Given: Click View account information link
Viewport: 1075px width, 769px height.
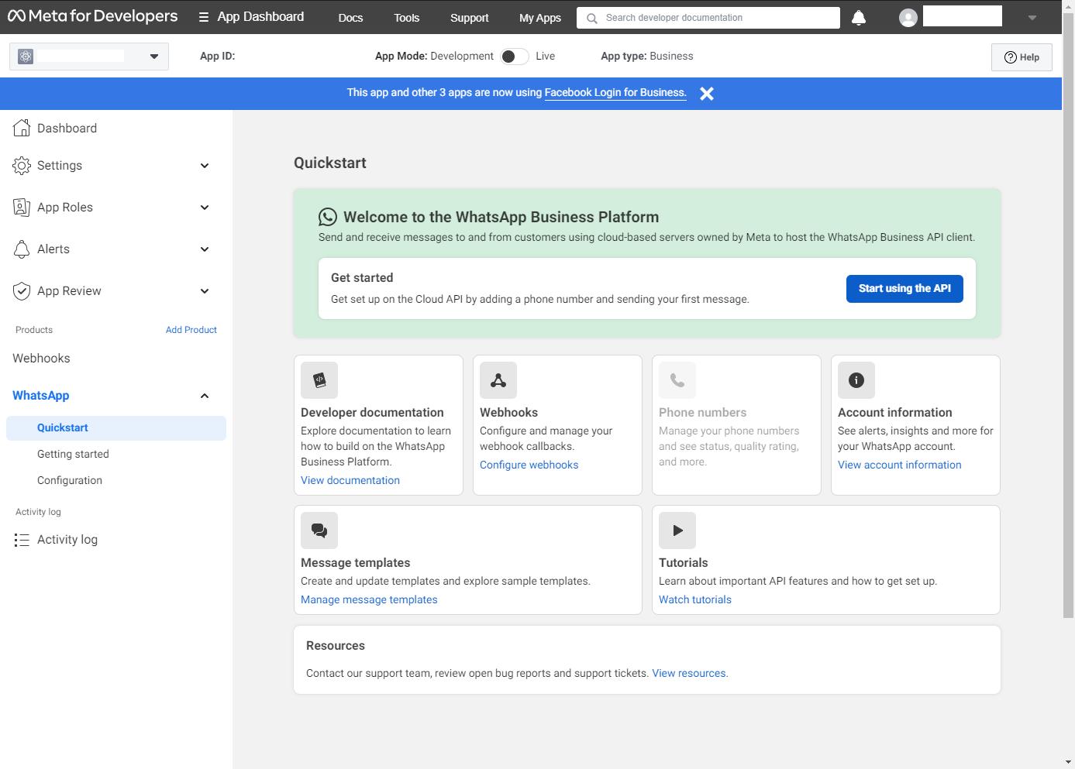Looking at the screenshot, I should [x=900, y=465].
